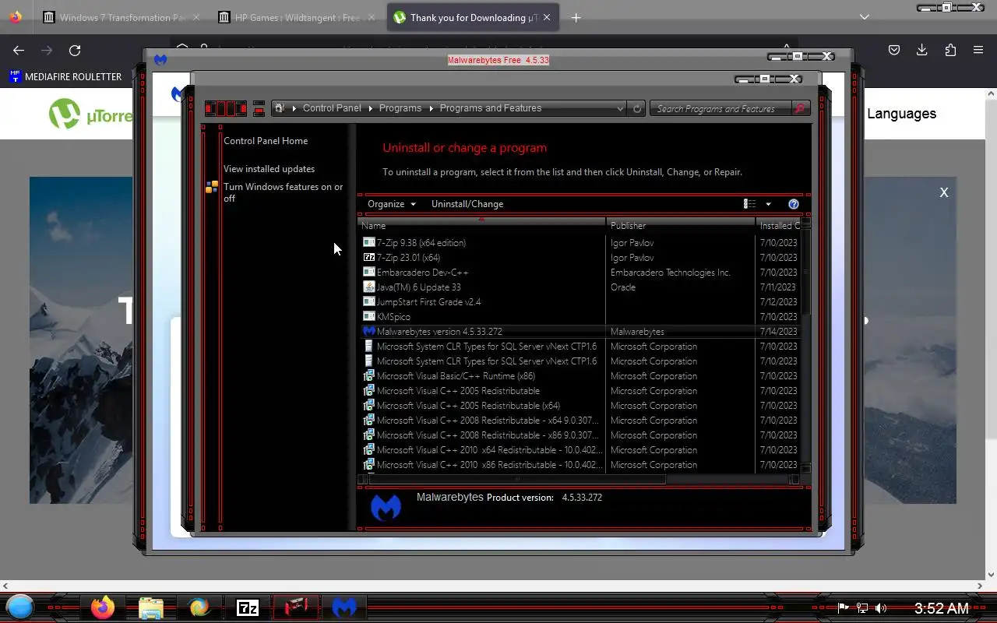Click the speaker volume tray icon
Screen dimensions: 997x623
(x=881, y=608)
